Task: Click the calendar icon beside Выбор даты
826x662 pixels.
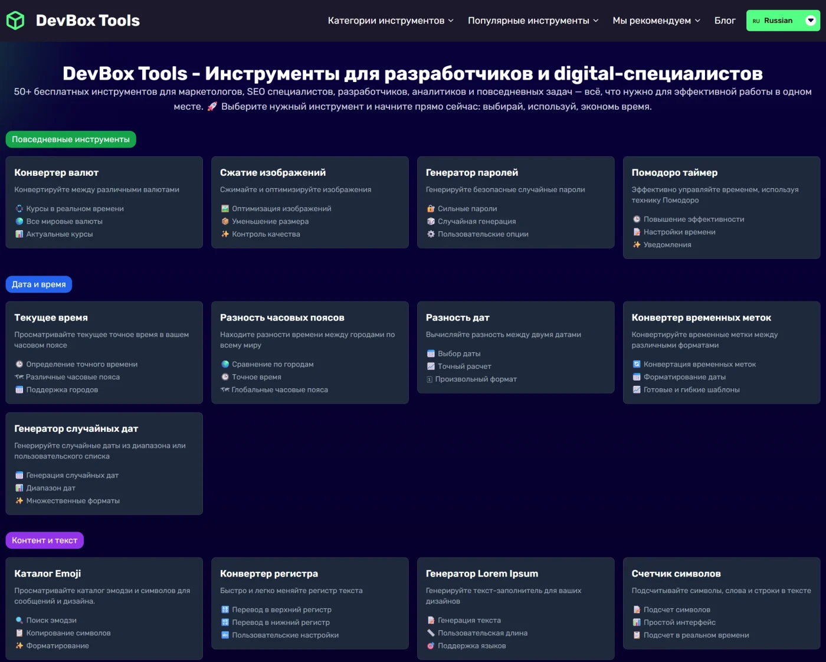Action: [x=431, y=353]
